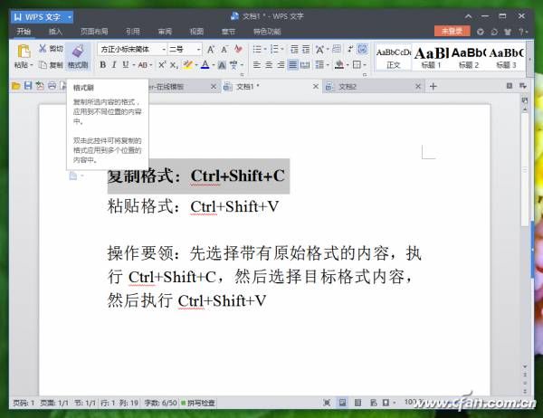Align text right
This screenshot has height=418, width=543.
(281, 65)
